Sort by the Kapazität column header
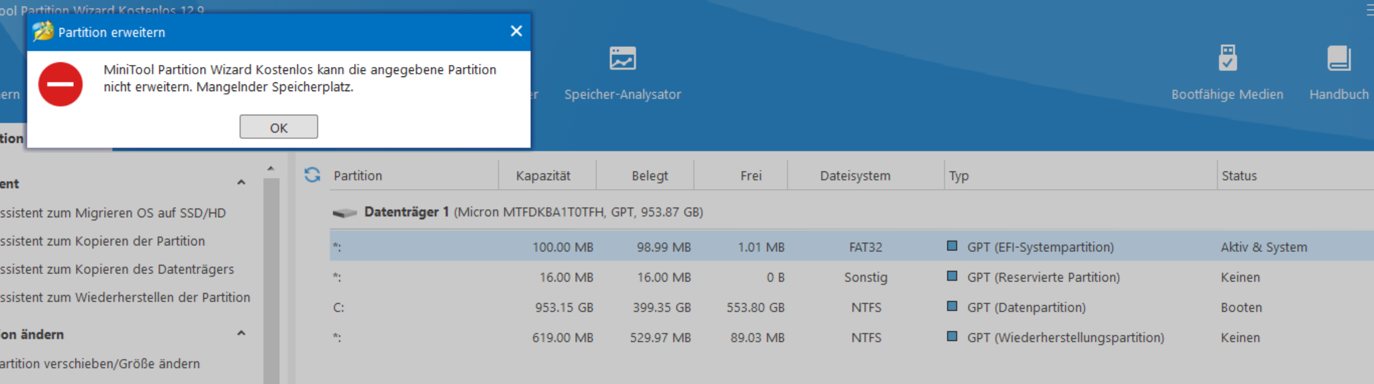Viewport: 1374px width, 384px height. coord(543,176)
